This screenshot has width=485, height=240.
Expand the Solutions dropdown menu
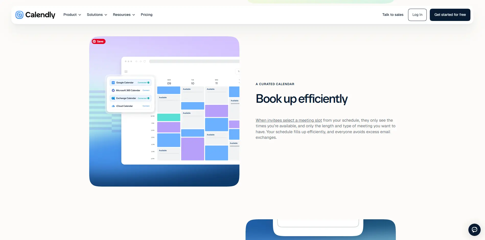pos(97,15)
